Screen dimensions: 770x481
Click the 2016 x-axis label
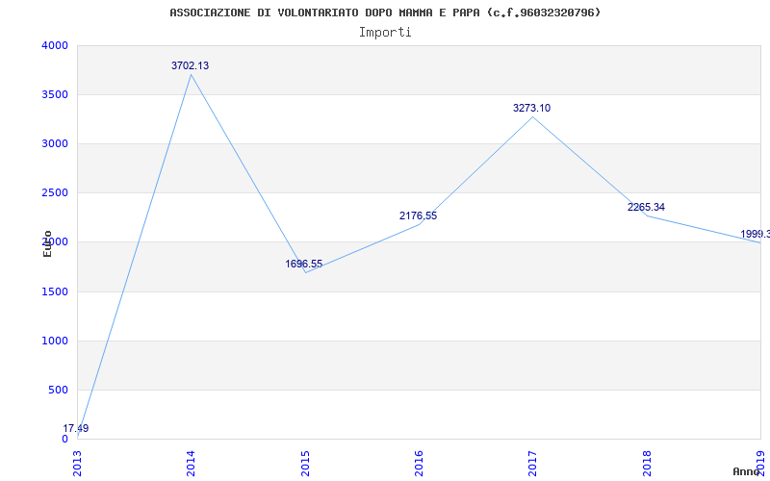(x=419, y=464)
